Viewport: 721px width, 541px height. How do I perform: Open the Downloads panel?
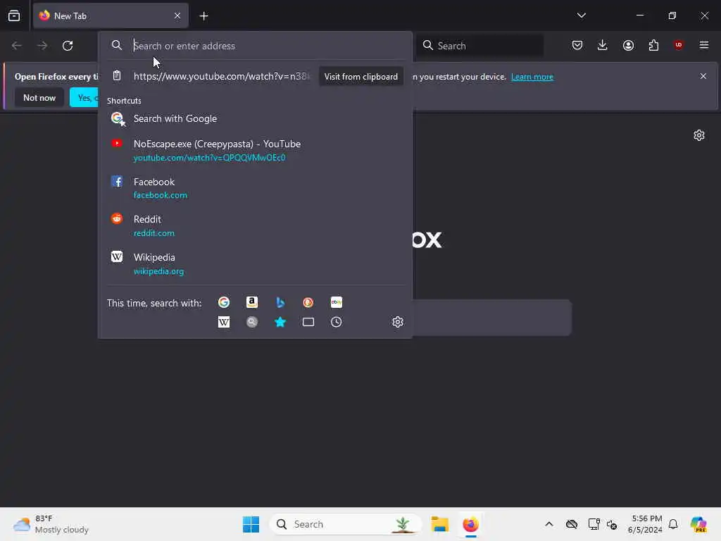603,45
